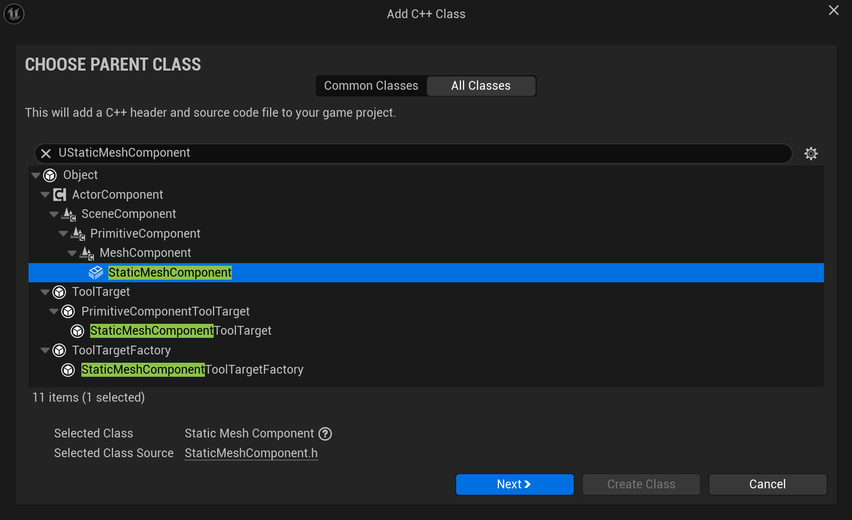
Task: Switch to the Common Classes tab
Action: tap(371, 86)
